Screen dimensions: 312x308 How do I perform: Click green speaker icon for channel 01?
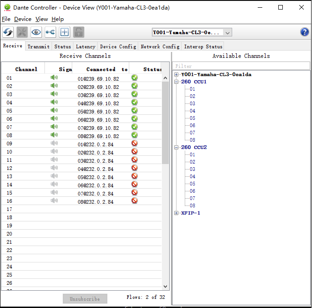[x=54, y=77]
